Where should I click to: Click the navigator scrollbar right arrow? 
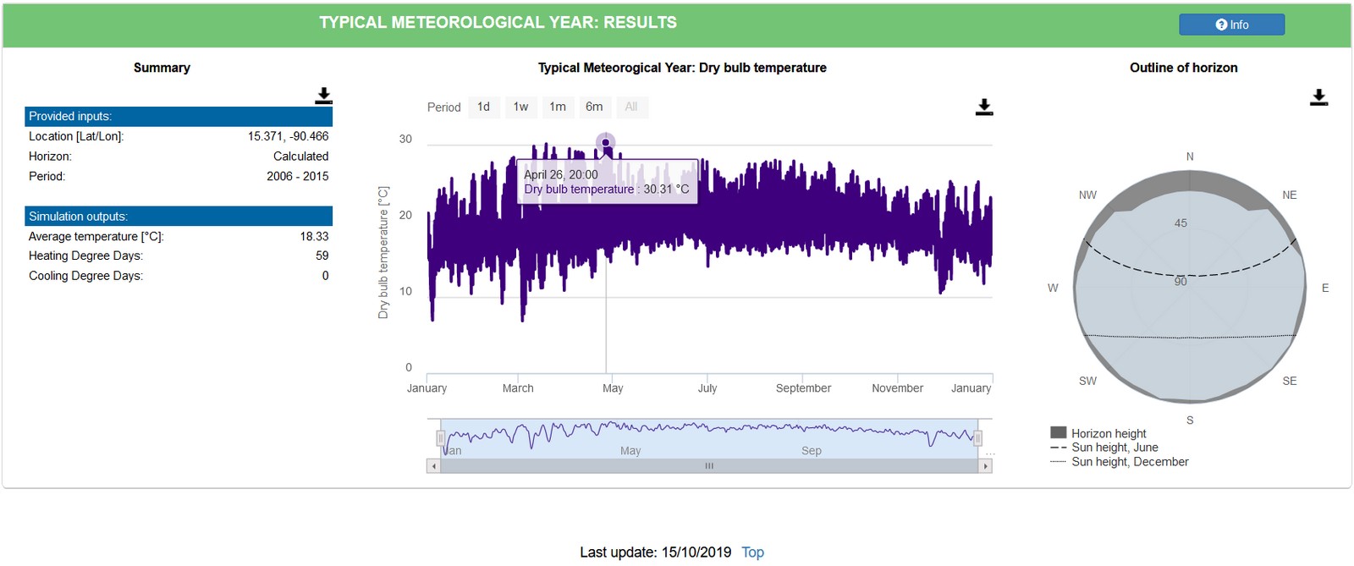[985, 466]
